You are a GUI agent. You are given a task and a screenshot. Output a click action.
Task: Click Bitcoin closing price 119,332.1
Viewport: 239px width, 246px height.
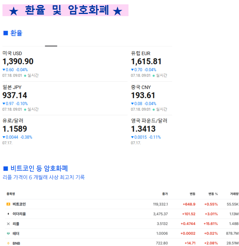point(160,204)
